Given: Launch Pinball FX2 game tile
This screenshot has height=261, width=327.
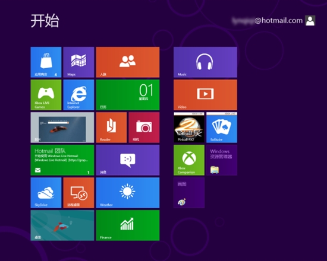Looking at the screenshot, I should click(189, 128).
